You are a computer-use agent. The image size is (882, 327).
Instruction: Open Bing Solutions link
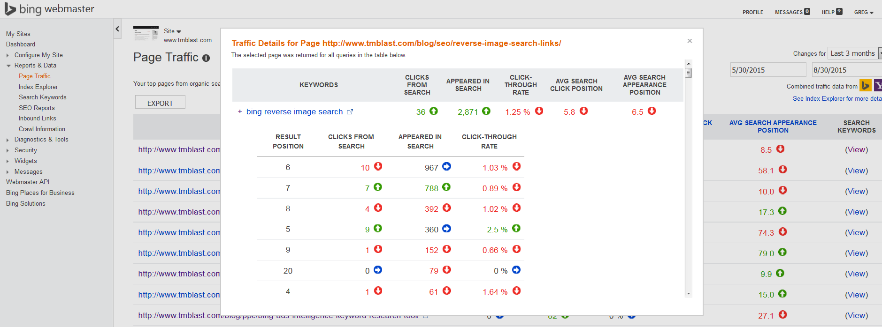(26, 204)
